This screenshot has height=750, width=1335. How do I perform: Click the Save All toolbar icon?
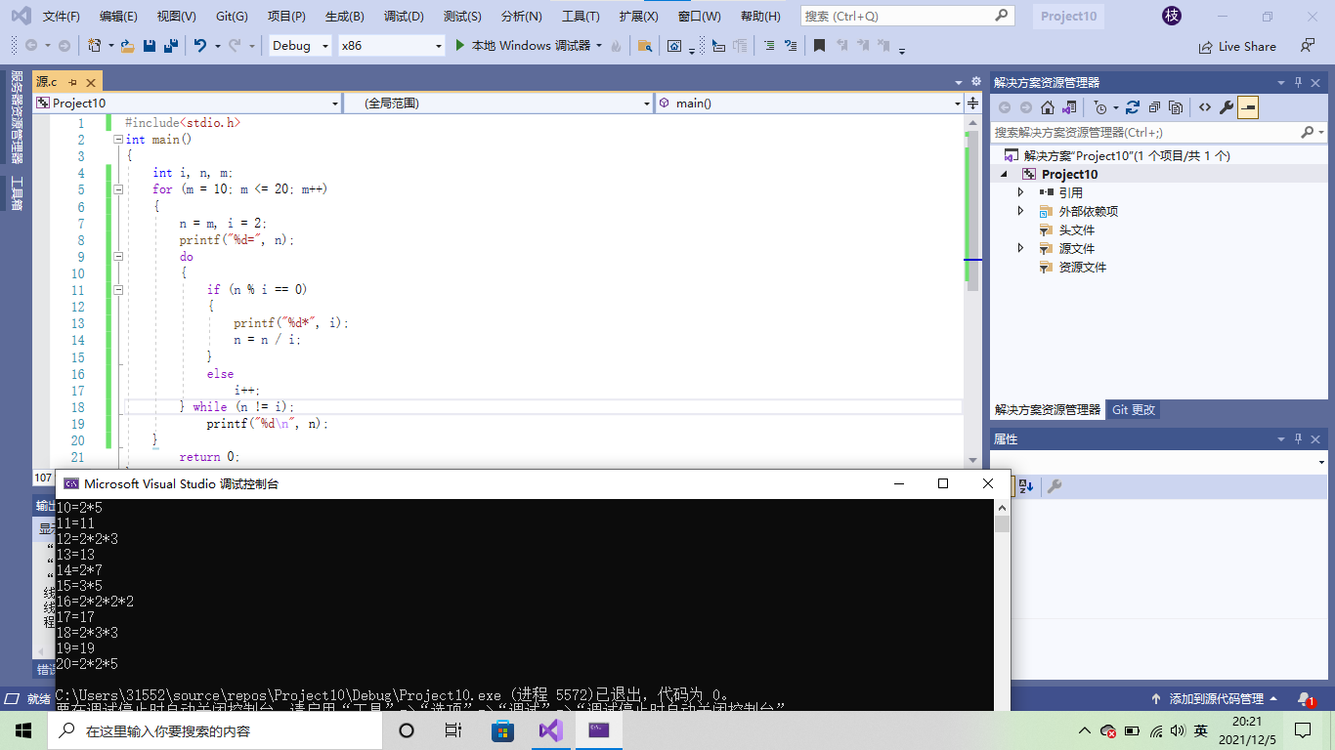(170, 46)
